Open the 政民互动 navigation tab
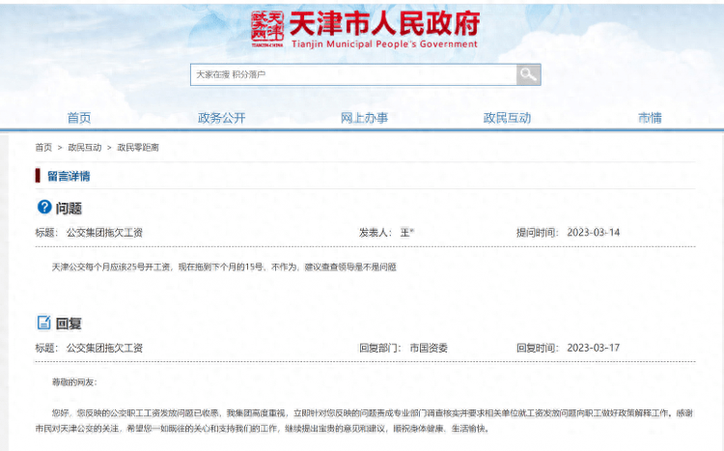Image resolution: width=724 pixels, height=451 pixels. [507, 118]
